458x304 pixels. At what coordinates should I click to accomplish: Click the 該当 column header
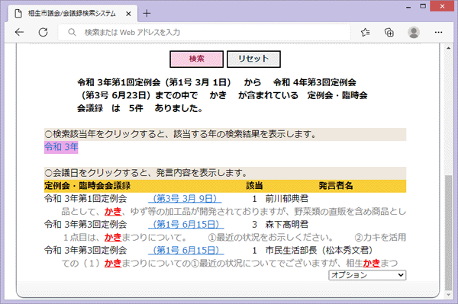(x=254, y=186)
